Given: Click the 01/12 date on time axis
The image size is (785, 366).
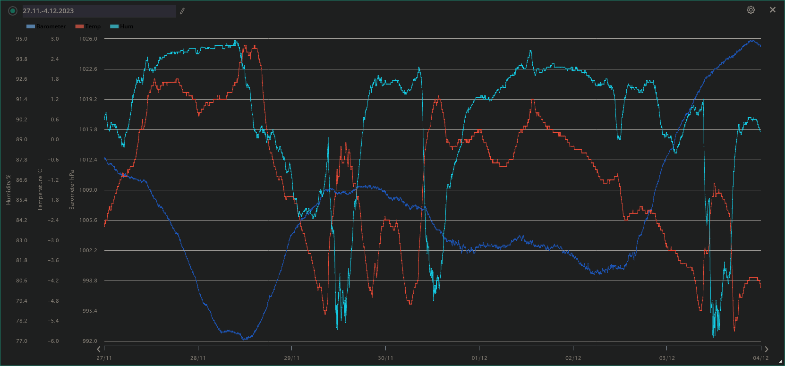Looking at the screenshot, I should click(479, 358).
